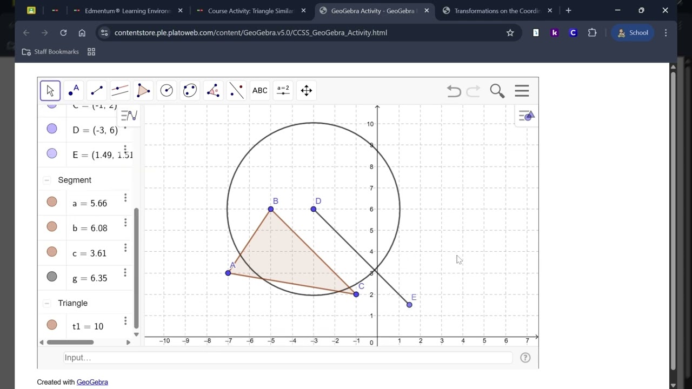Click the Algebra horizontal scrollbar thumb
692x389 pixels.
coord(70,342)
